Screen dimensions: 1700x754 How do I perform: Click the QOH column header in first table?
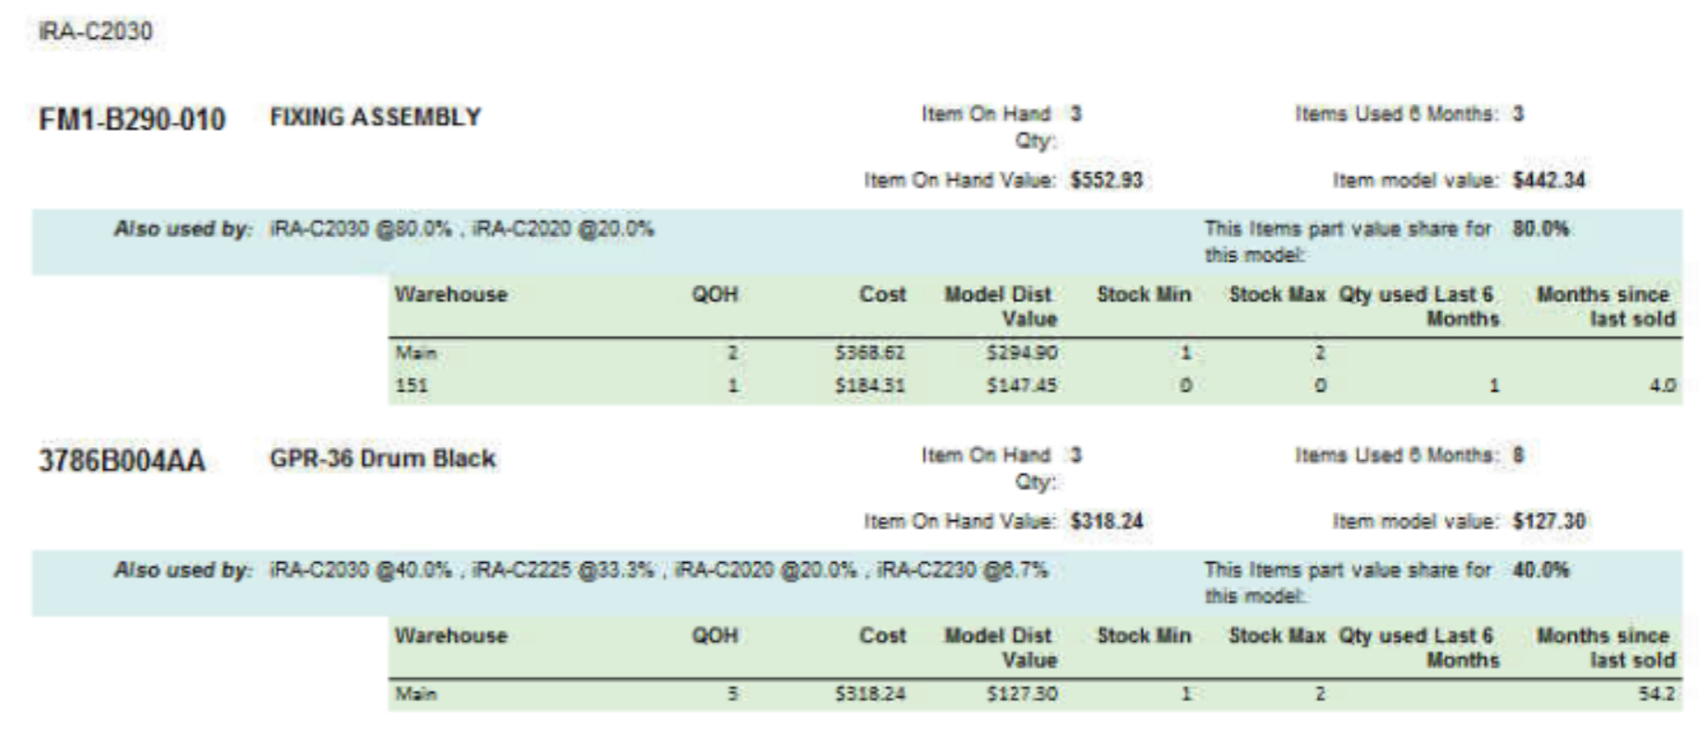pyautogui.click(x=715, y=295)
